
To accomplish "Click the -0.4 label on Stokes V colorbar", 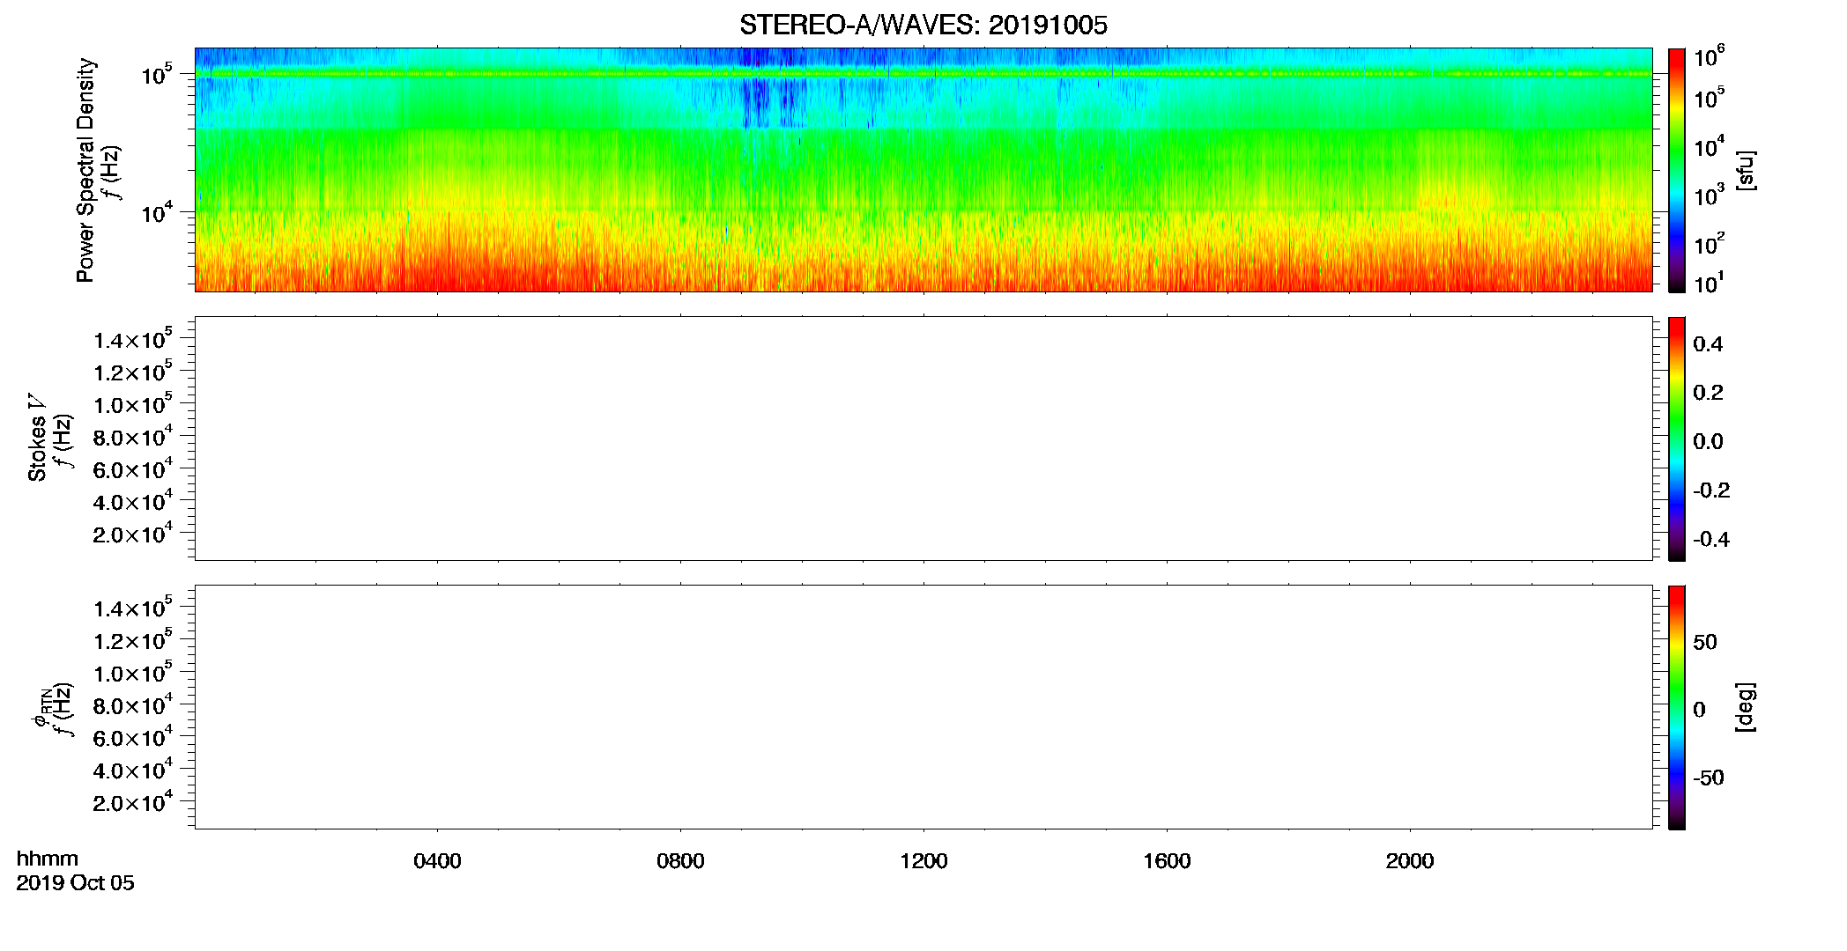I will click(1711, 540).
